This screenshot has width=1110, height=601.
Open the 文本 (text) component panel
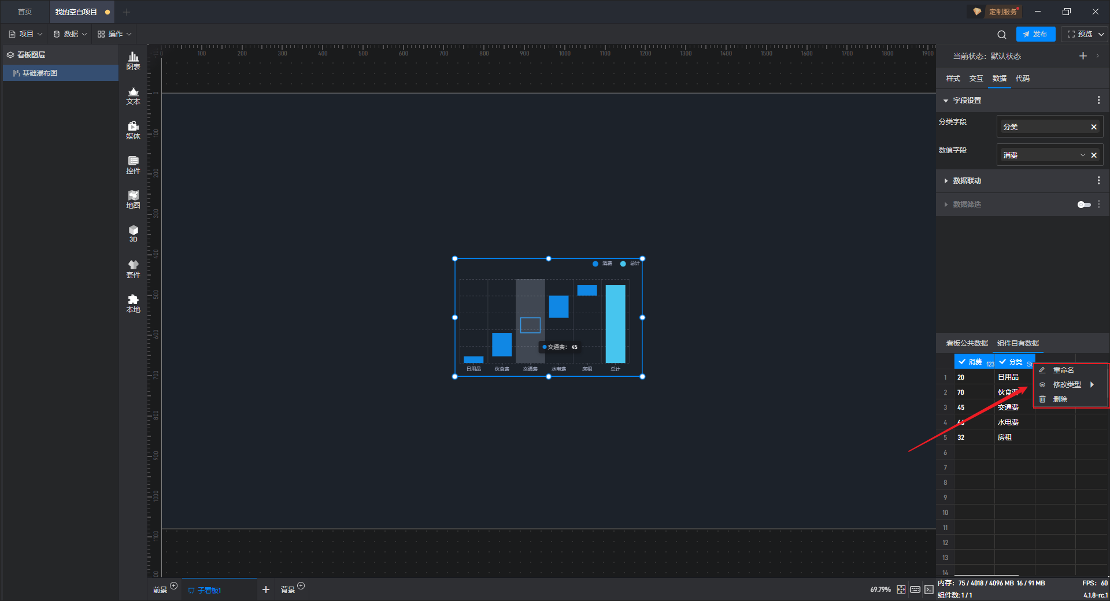tap(133, 95)
